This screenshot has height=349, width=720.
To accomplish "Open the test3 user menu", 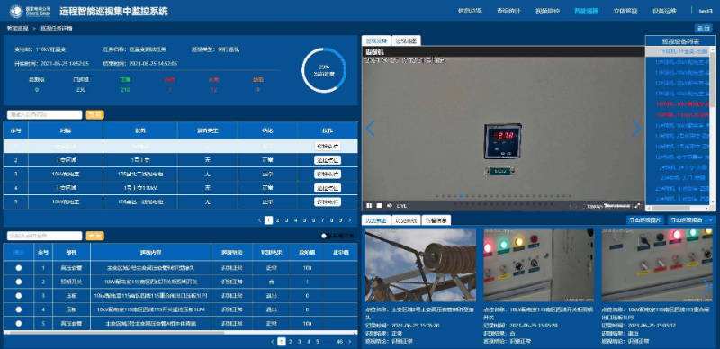I will tap(706, 11).
